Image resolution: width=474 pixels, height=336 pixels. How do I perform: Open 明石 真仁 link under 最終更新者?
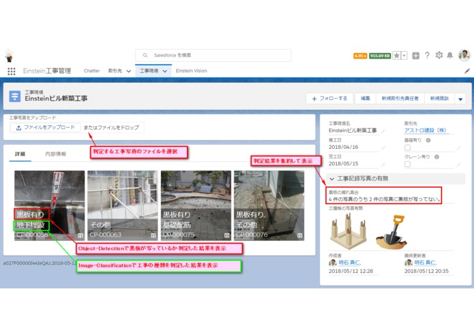[x=426, y=263]
